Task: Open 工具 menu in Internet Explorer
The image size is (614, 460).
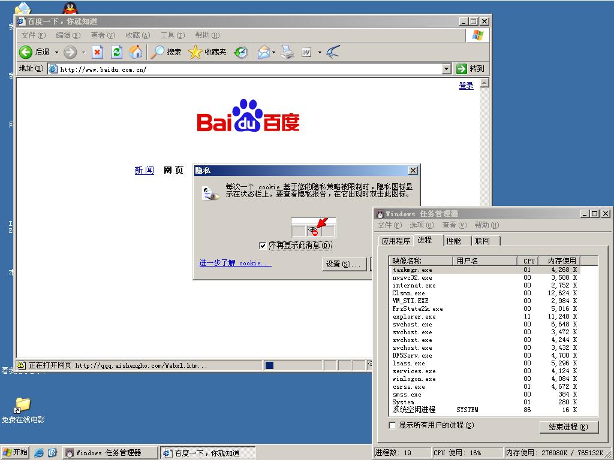Action: coord(172,35)
